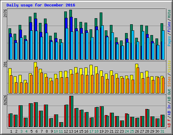
Task: Click day 17 on the x-axis
Action: (91, 131)
